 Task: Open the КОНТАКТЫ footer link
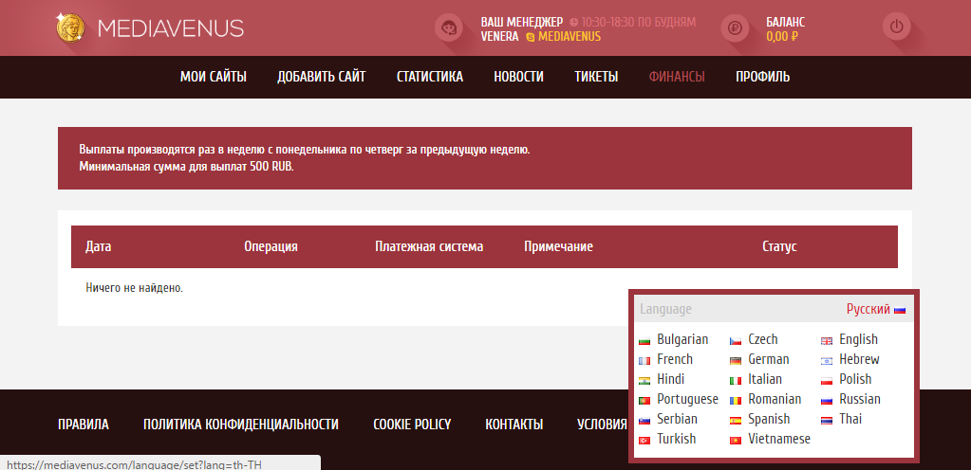[x=514, y=425]
